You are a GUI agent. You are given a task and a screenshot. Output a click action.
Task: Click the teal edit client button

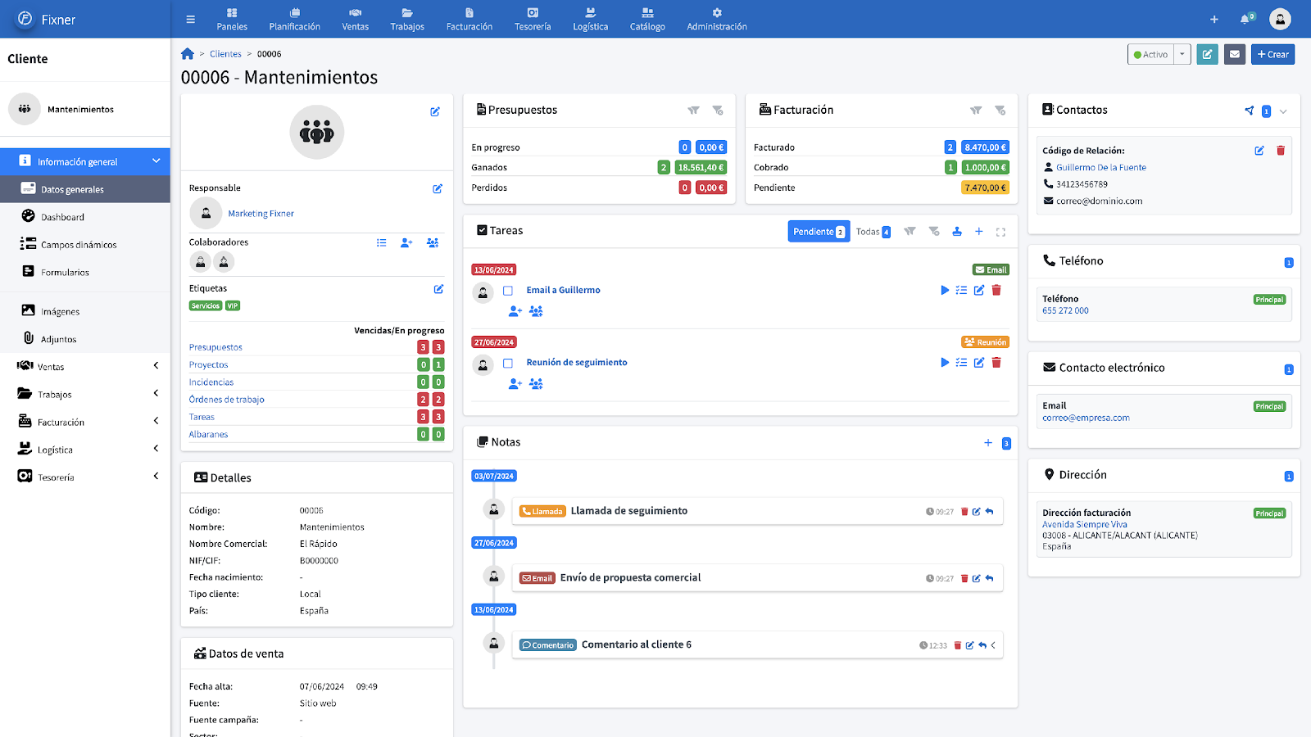point(1207,55)
